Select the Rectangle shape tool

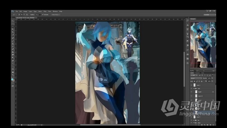coord(13,69)
